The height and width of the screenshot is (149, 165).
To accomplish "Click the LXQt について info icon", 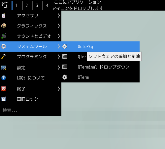I will tap(4, 78).
